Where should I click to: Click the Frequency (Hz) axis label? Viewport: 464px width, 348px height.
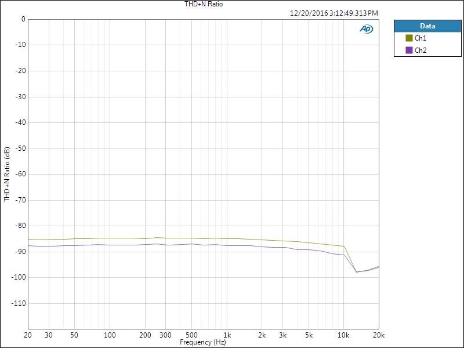point(203,342)
